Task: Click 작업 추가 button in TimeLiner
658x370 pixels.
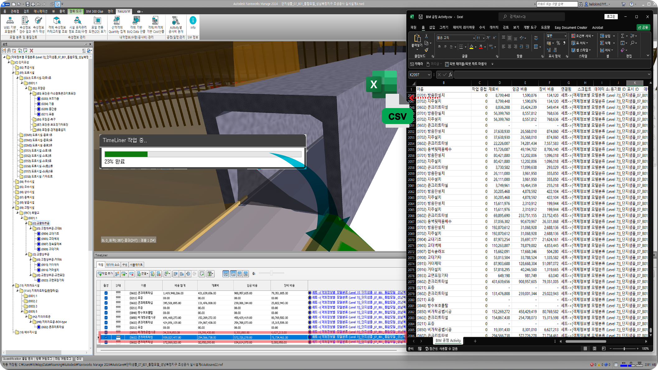Action: (105, 274)
